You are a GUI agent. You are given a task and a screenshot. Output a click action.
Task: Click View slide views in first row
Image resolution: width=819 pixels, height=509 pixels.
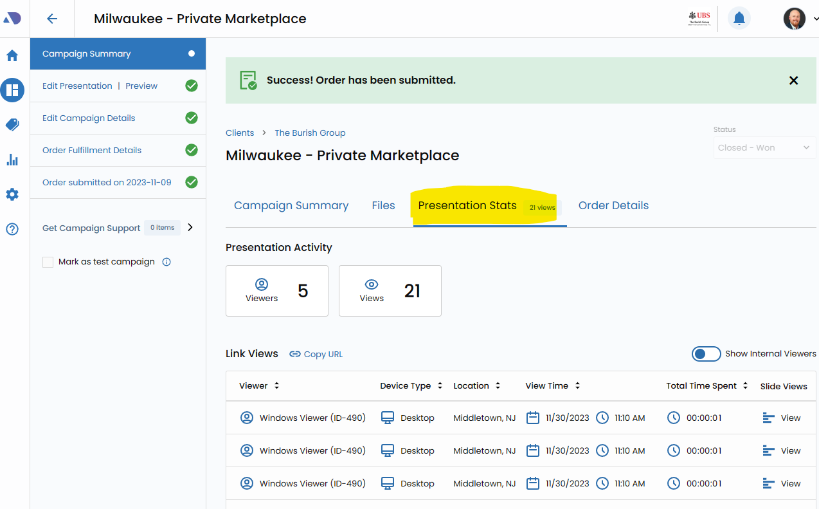(x=789, y=418)
